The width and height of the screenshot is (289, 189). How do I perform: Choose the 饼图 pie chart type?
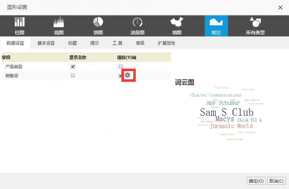click(98, 26)
